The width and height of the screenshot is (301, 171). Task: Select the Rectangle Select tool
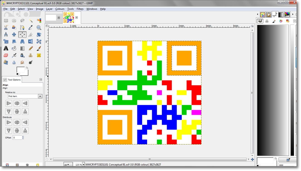coord(6,21)
